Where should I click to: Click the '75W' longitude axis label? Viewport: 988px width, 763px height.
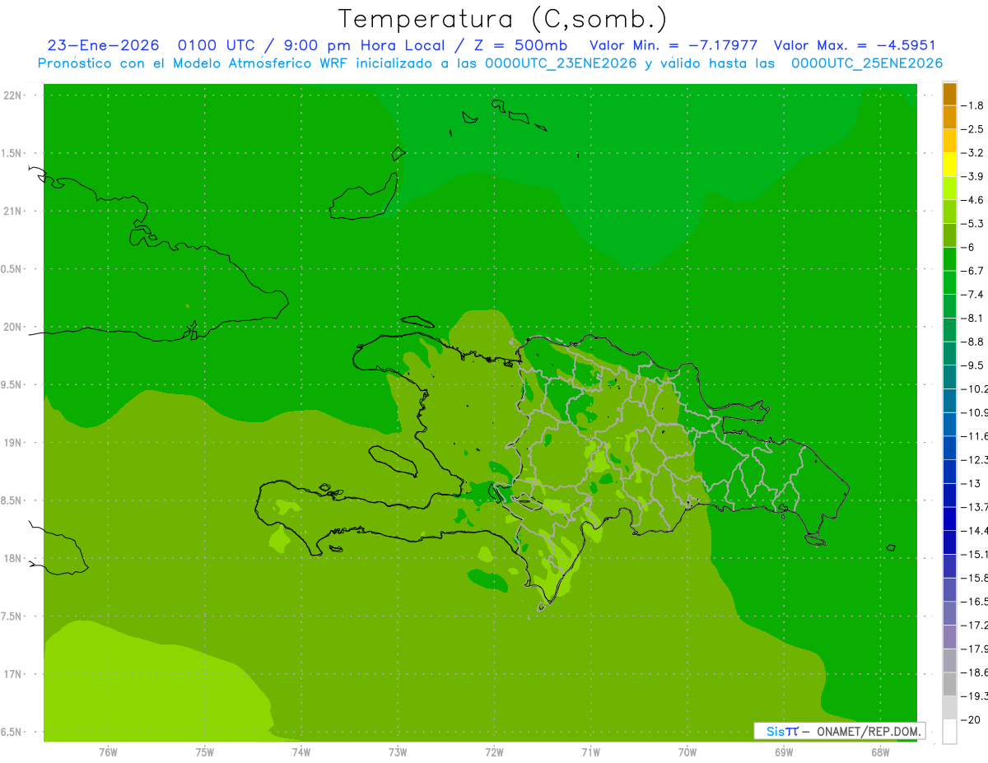coord(204,751)
